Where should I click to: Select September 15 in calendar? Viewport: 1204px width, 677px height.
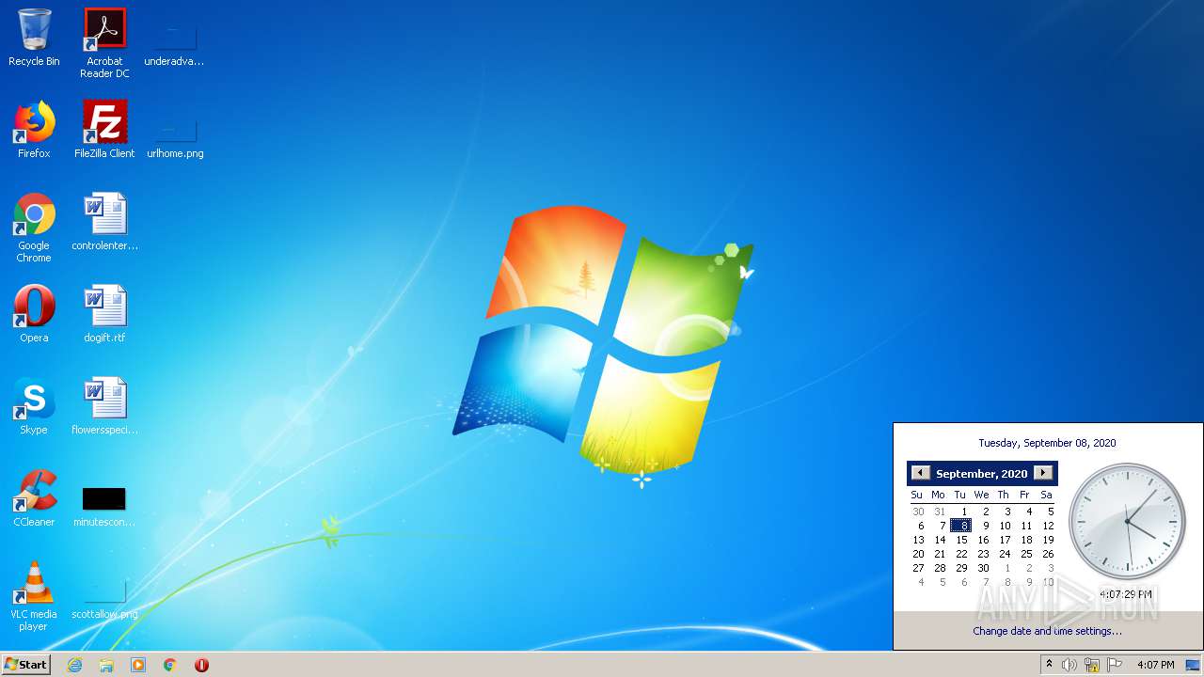click(x=960, y=540)
